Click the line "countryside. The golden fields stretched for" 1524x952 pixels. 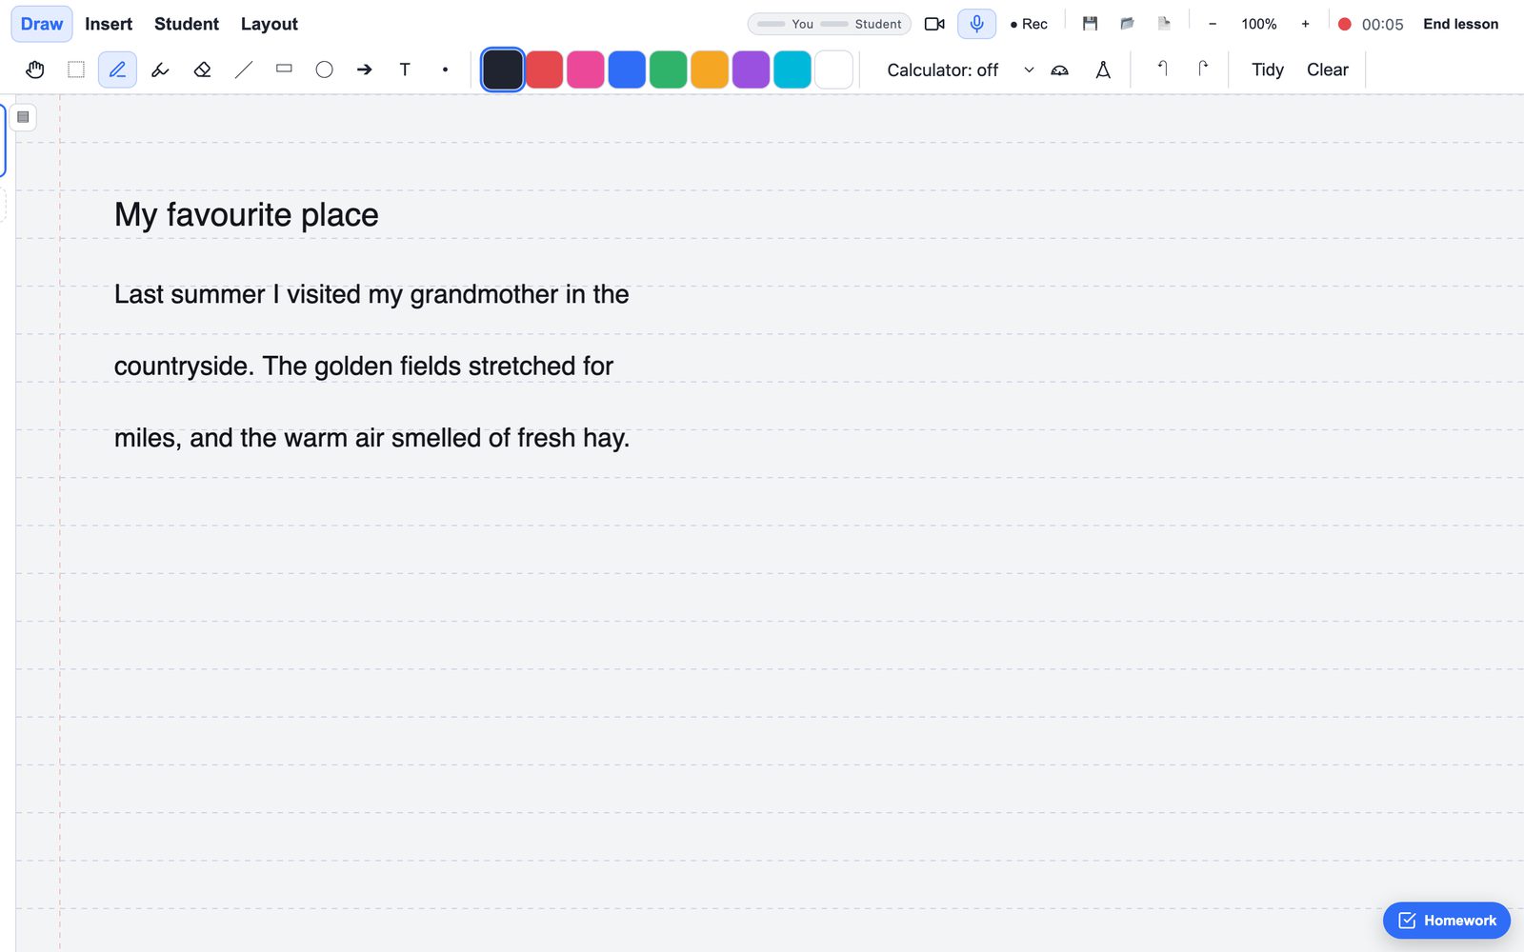364,367
